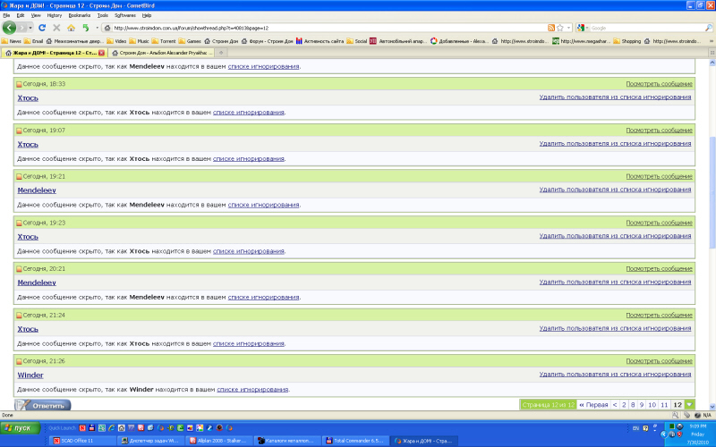Open the View menu
The image size is (716, 447).
point(36,15)
